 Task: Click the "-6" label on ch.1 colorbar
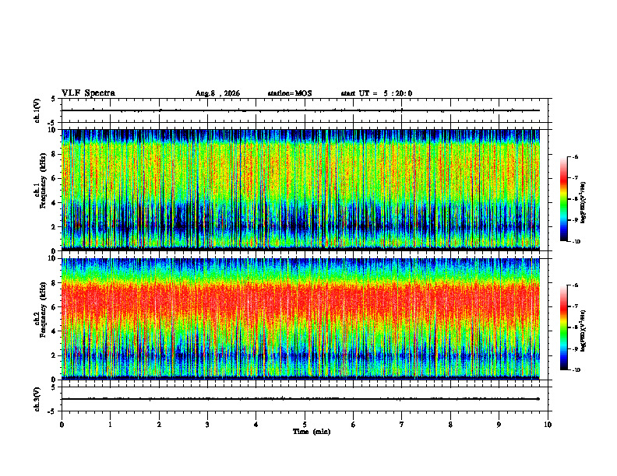576,157
